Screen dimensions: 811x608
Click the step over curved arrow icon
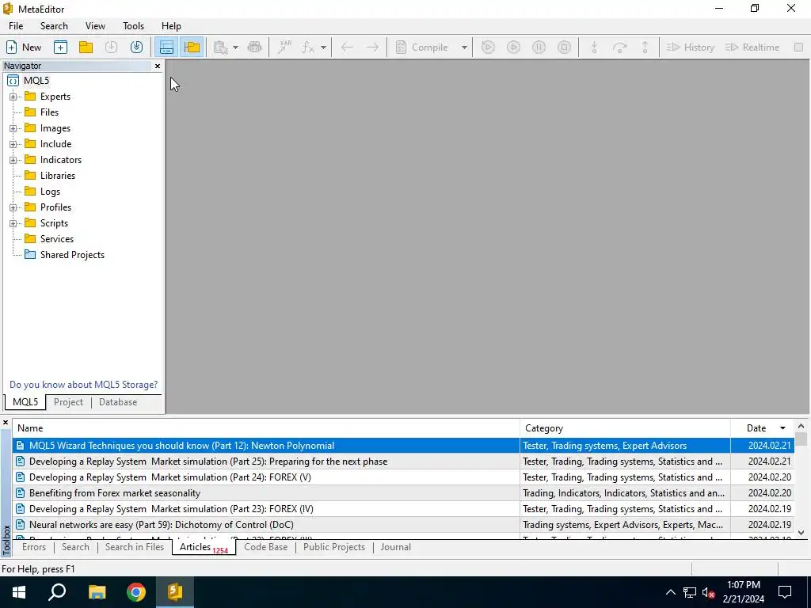tap(619, 47)
